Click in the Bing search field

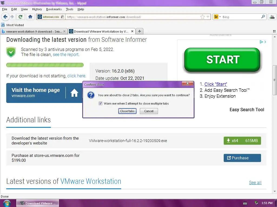point(240,17)
